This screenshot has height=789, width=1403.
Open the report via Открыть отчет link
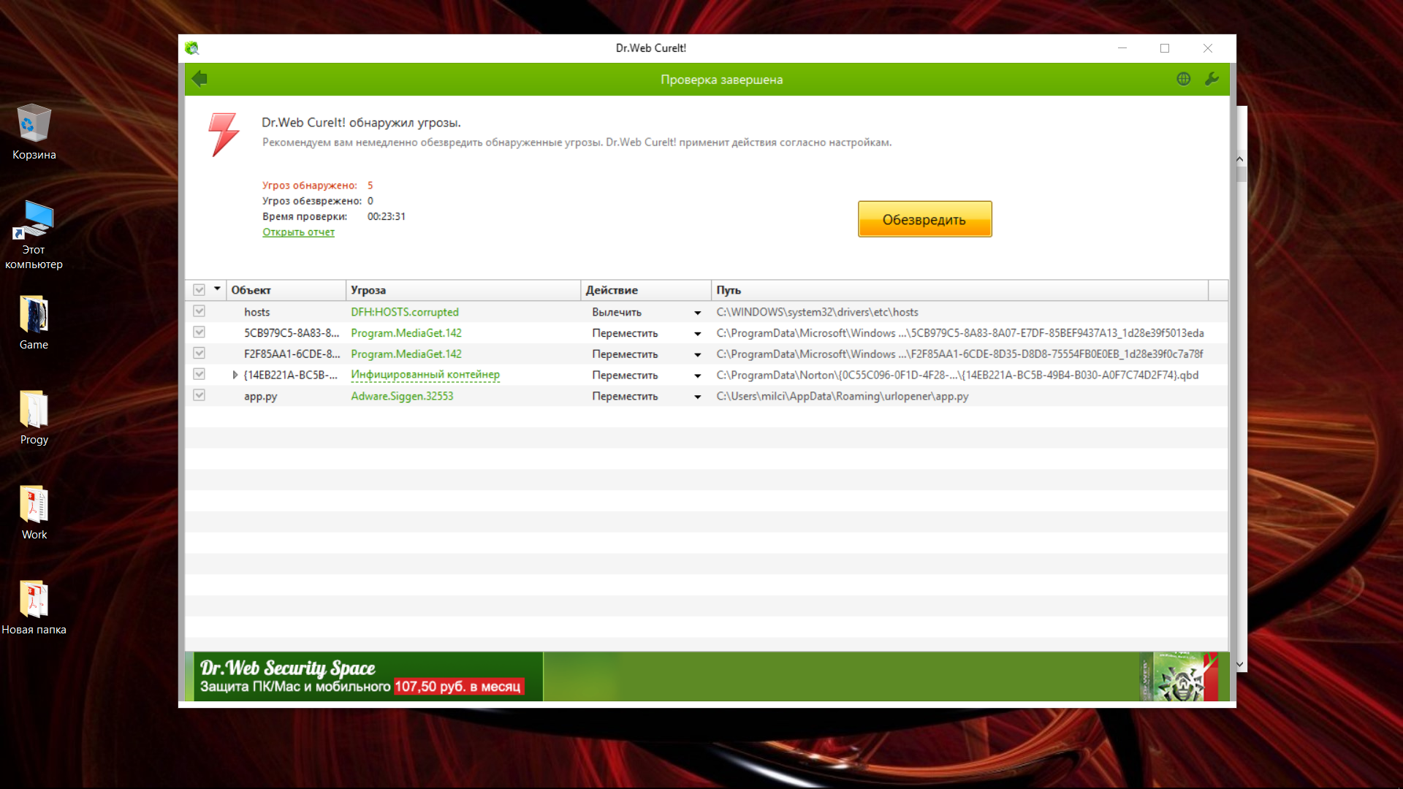coord(298,232)
